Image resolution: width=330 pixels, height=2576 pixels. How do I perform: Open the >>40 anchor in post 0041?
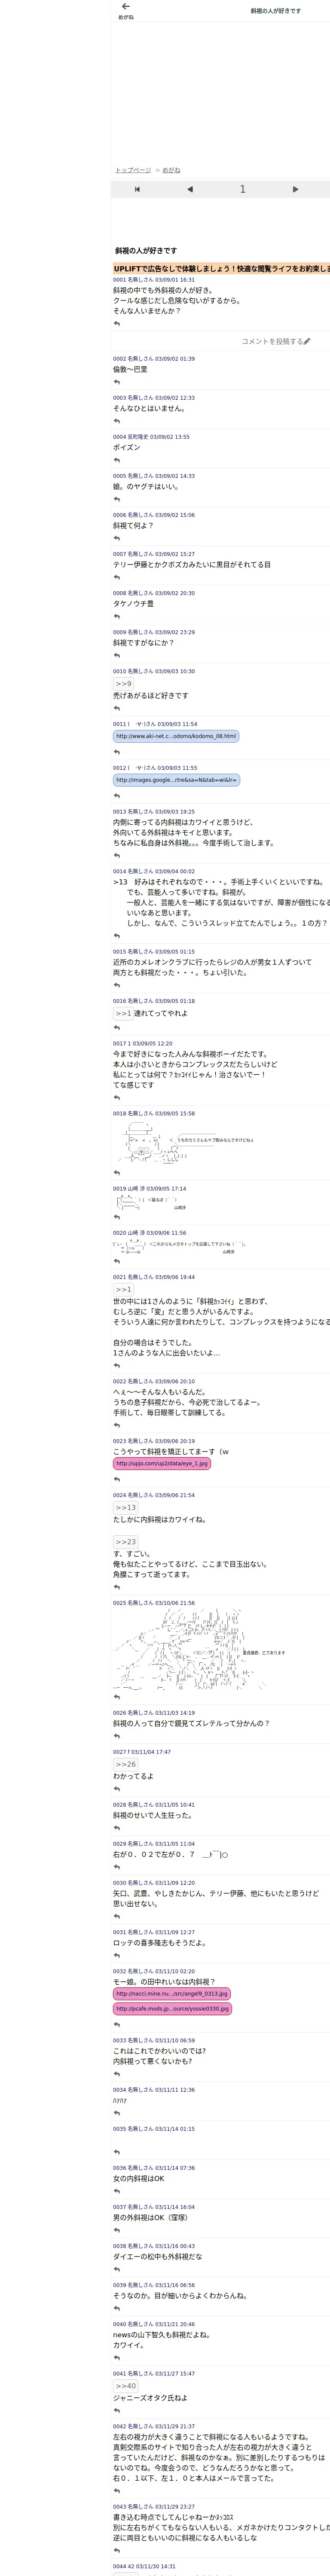click(x=126, y=2386)
